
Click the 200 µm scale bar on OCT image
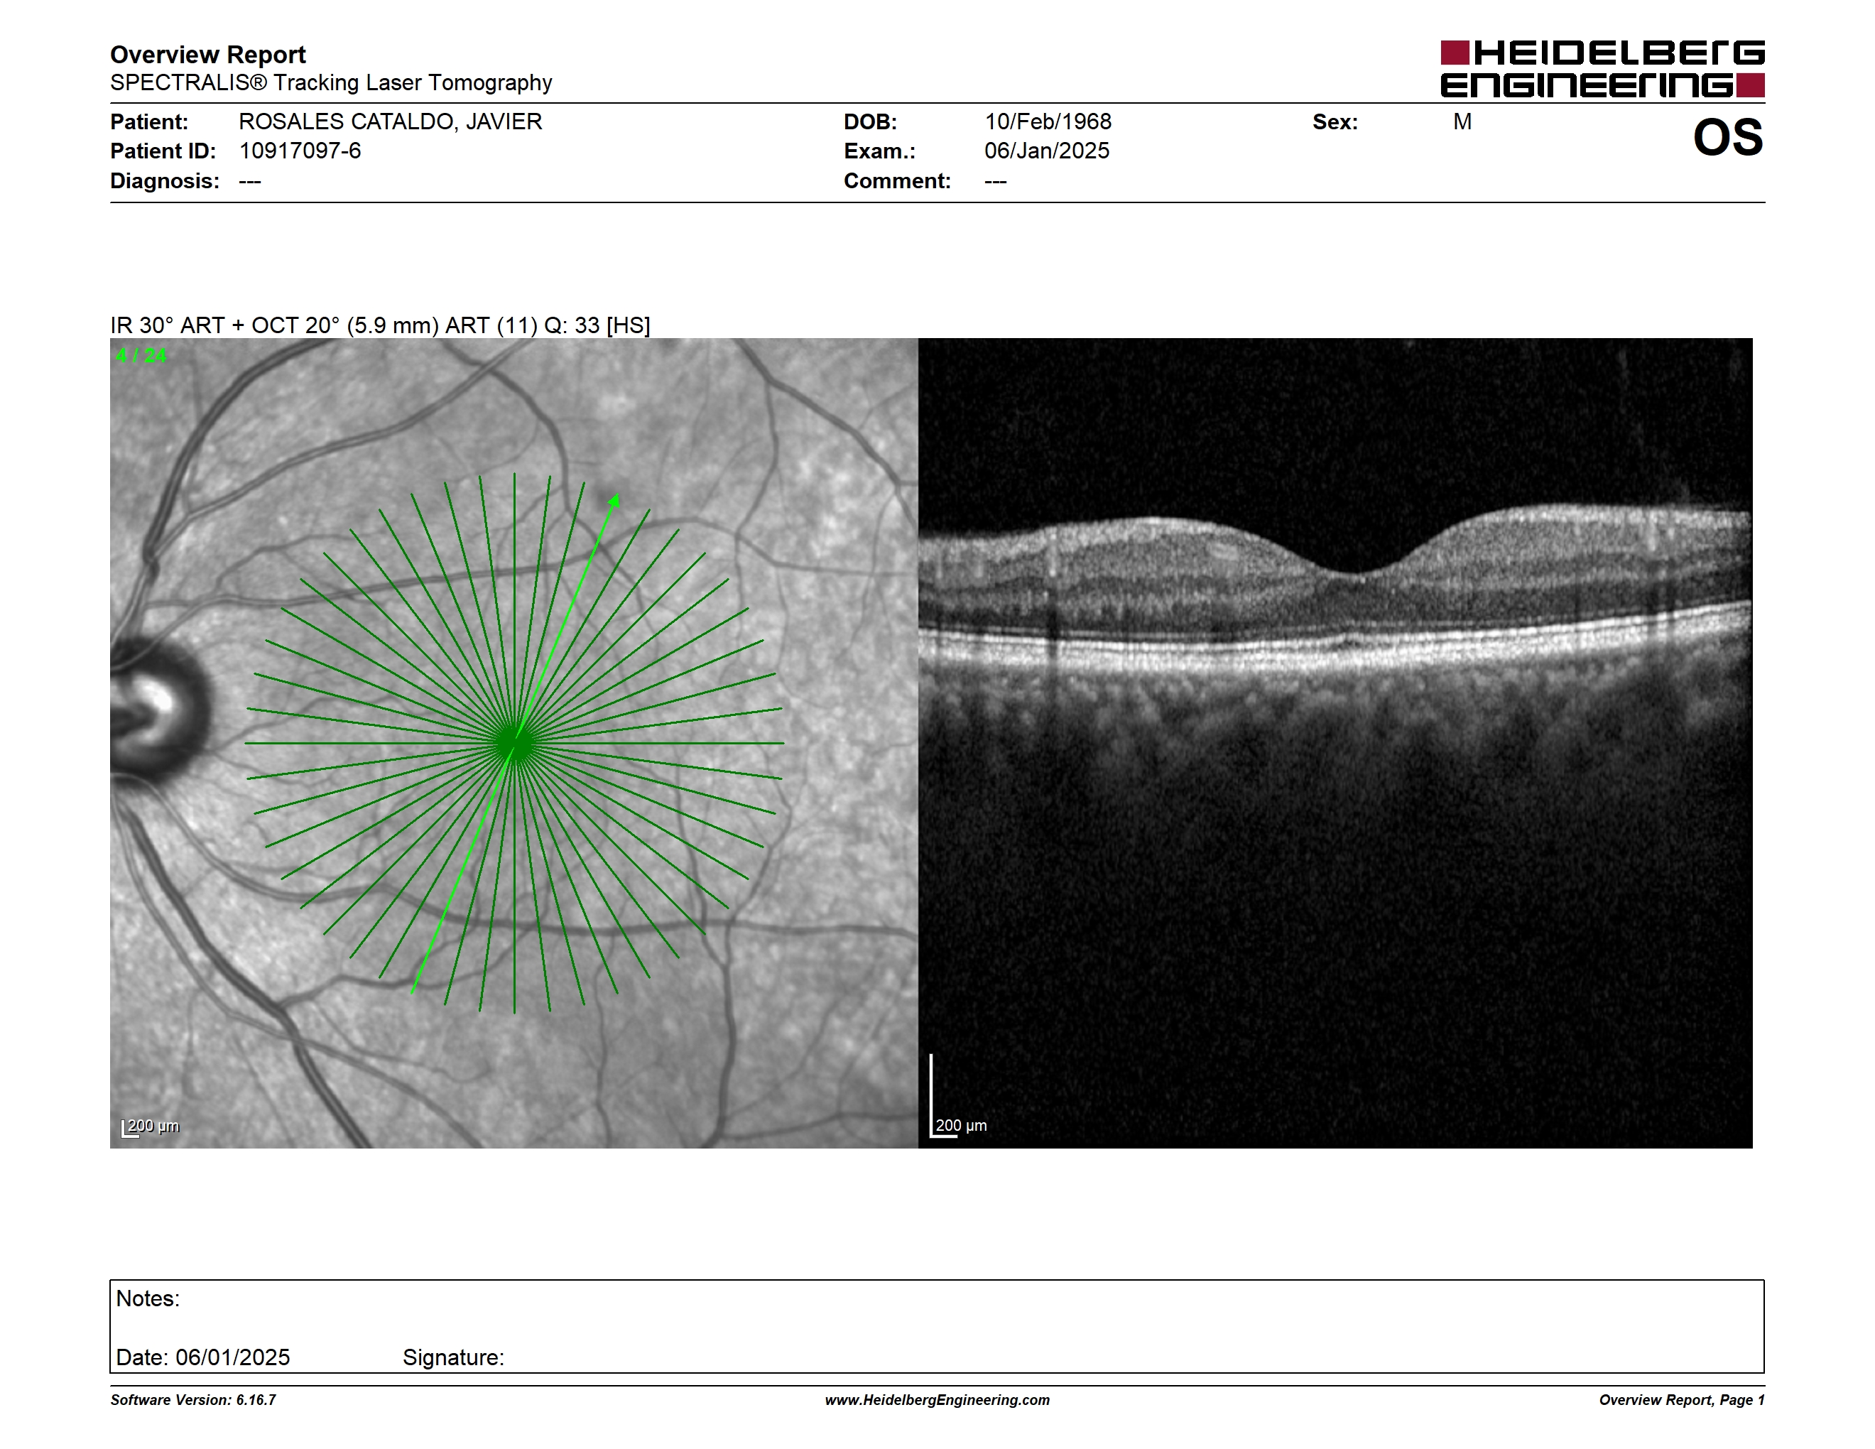click(958, 1096)
